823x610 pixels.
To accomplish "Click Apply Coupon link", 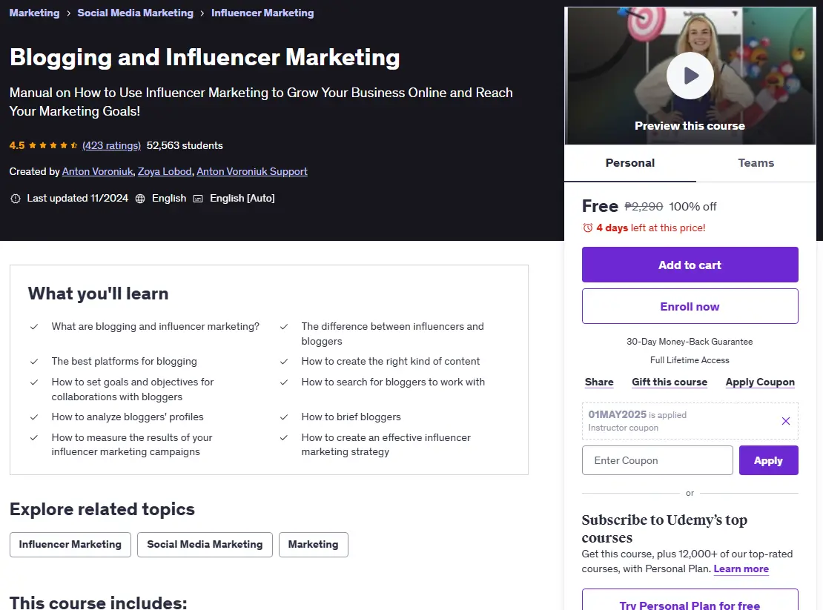I will [x=759, y=382].
